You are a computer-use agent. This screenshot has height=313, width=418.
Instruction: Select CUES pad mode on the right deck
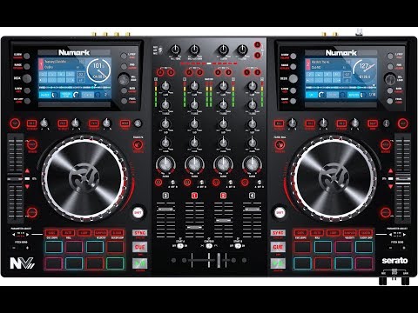pos(300,233)
